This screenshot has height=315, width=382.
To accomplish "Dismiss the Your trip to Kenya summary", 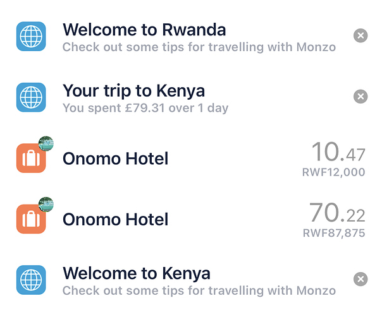I will click(x=360, y=97).
